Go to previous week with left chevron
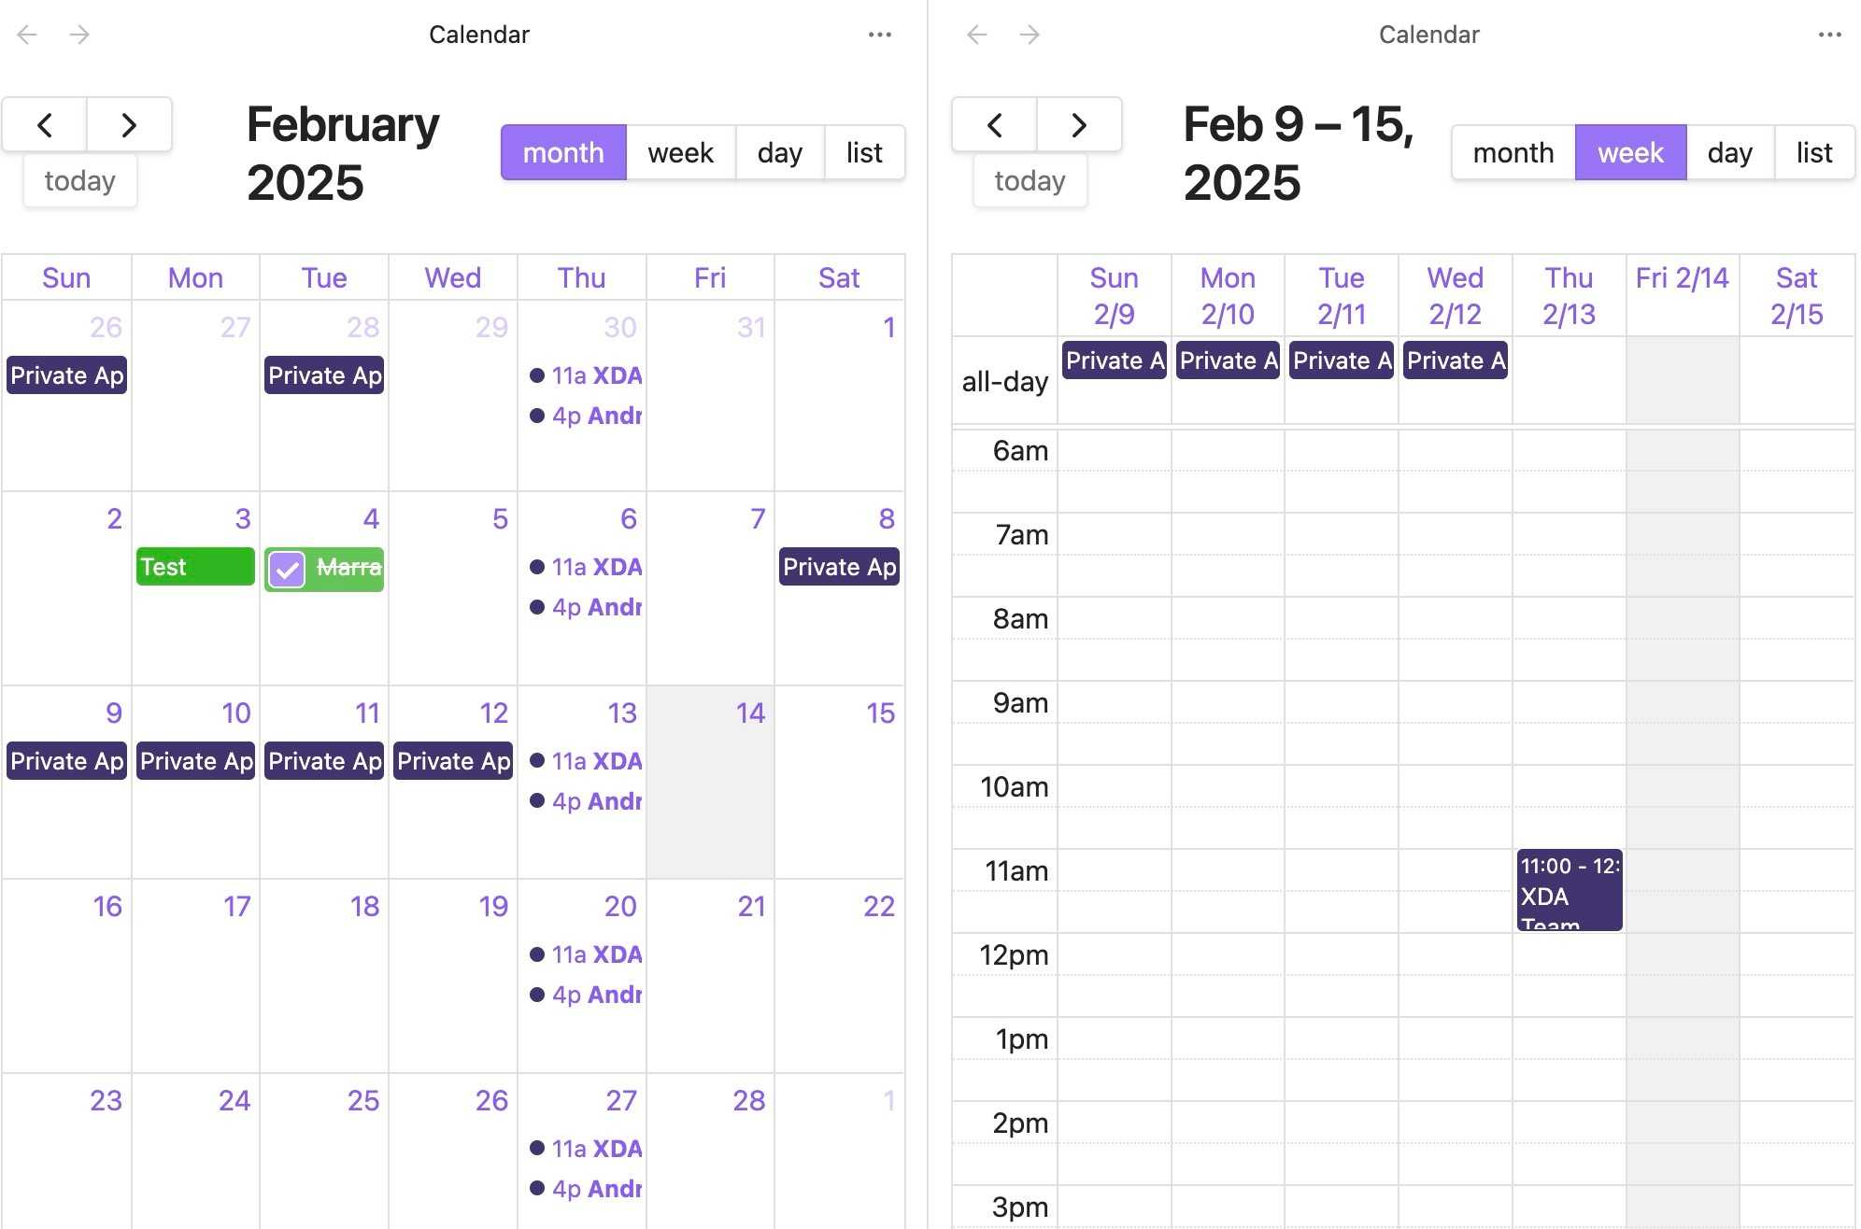Screen dimensions: 1861x1229 995,124
